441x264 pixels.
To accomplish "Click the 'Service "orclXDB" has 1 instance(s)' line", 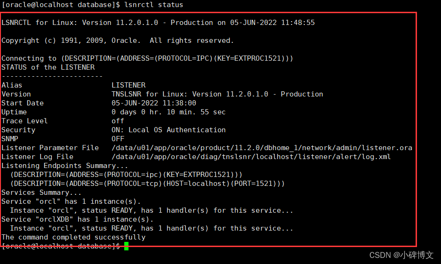I will tap(77, 219).
